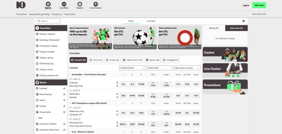Image resolution: width=282 pixels, height=134 pixels.
Task: Open the Responsible gambling link
Action: click(39, 14)
